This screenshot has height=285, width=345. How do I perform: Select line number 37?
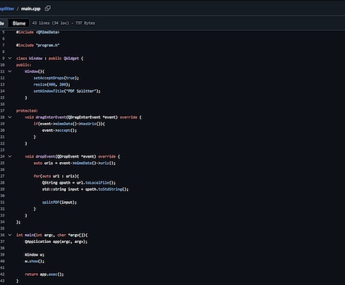click(2, 241)
